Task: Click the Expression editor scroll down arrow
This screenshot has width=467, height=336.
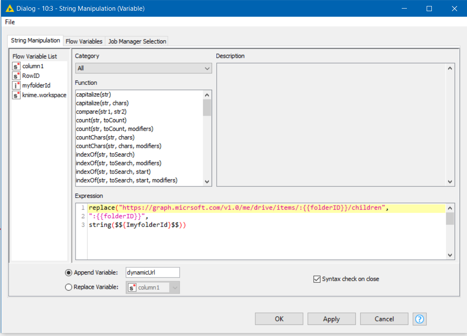Action: [450, 255]
